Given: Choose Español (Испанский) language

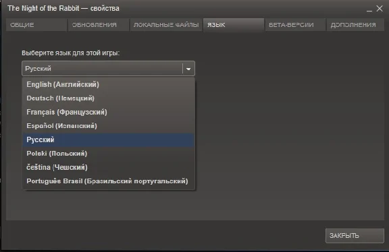Looking at the screenshot, I should (x=108, y=126).
